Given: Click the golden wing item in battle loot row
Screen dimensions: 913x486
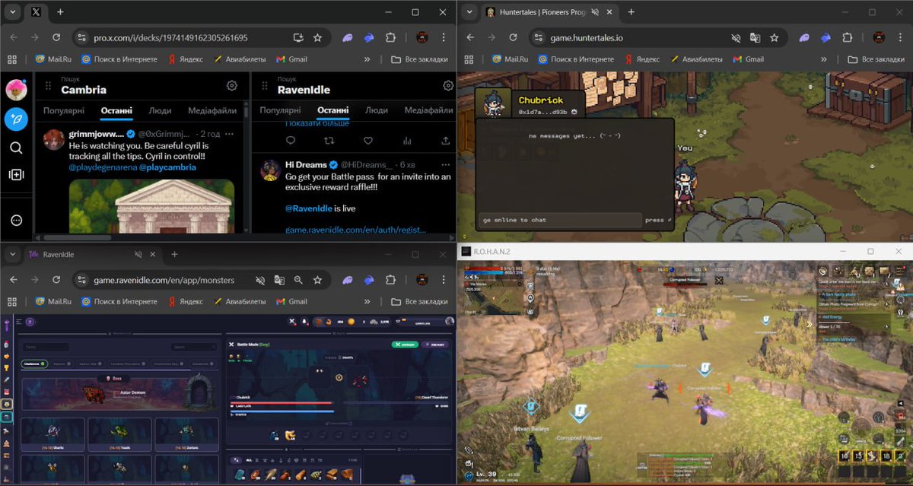Looking at the screenshot, I should 291,436.
